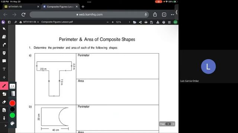Toggle the sidebar panel

click(9, 22)
